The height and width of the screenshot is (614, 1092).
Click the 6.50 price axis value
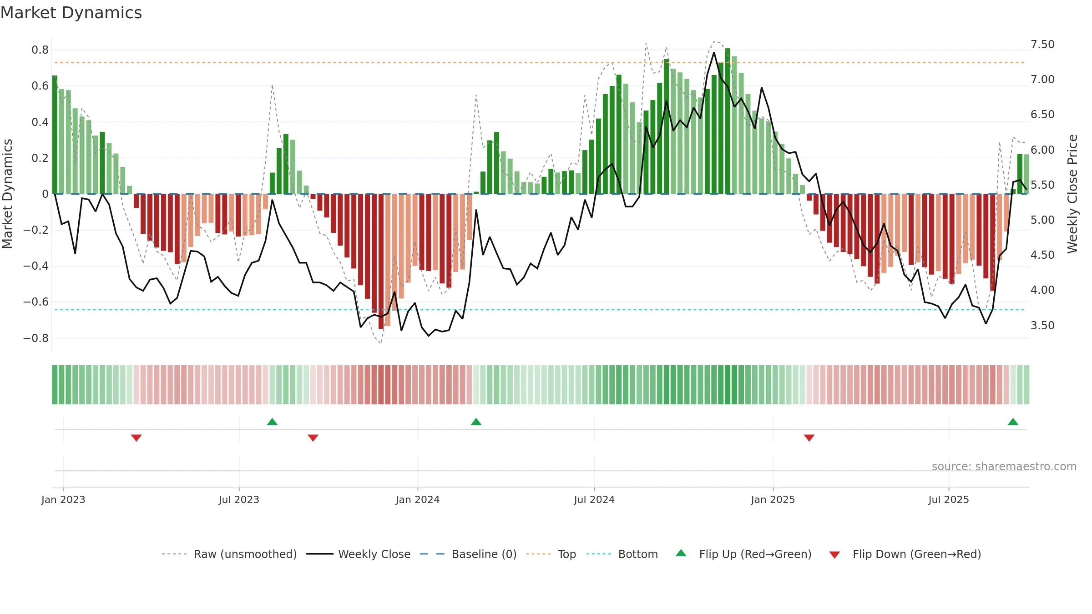point(1042,114)
